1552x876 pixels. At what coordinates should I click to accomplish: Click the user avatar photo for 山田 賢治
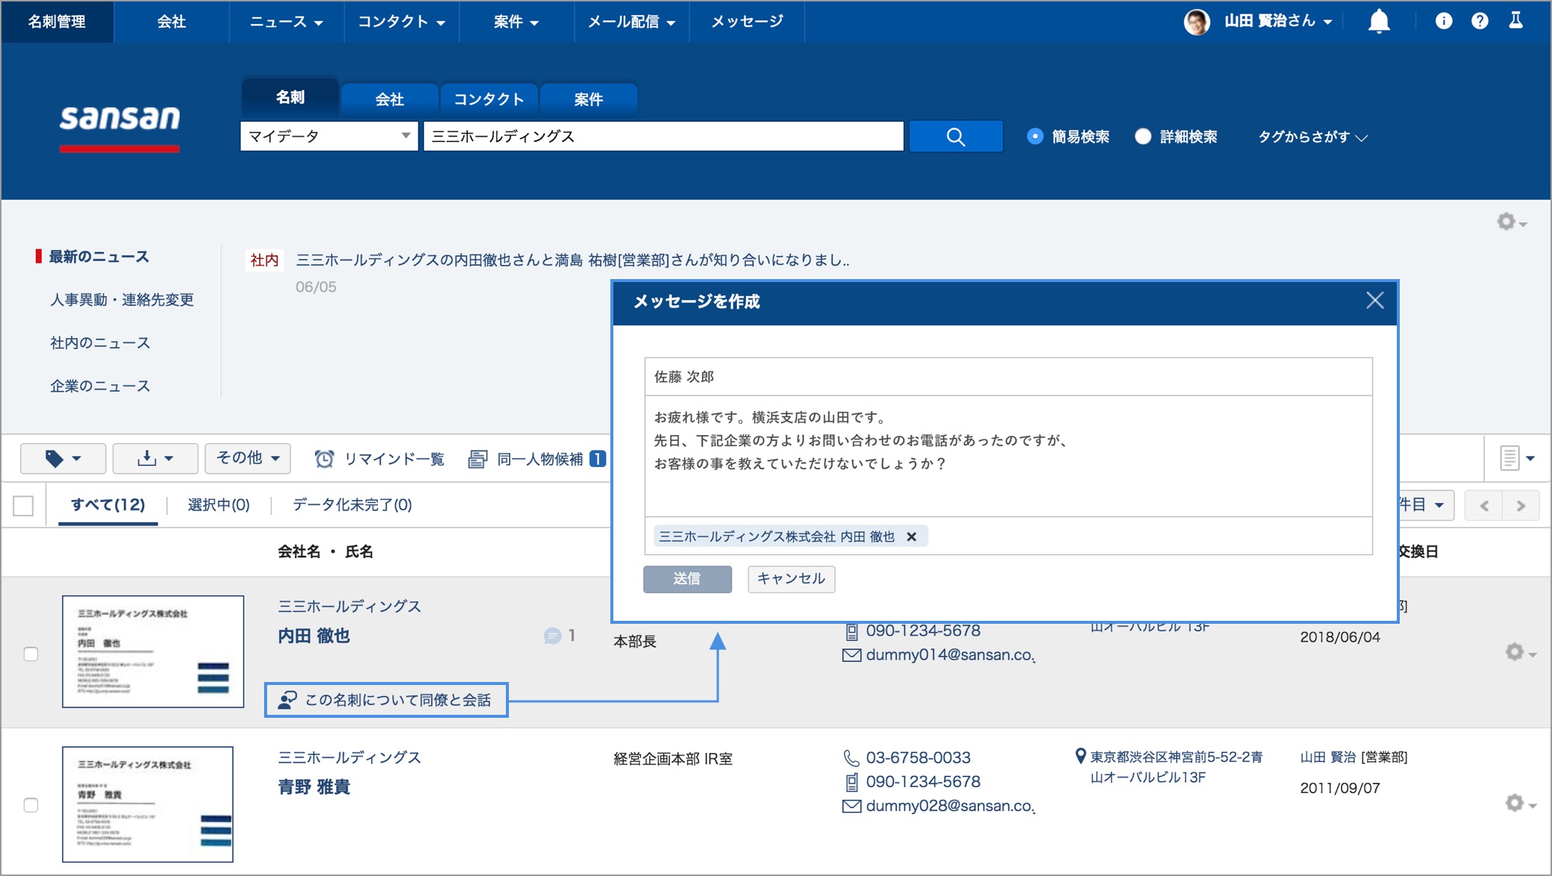(x=1197, y=22)
